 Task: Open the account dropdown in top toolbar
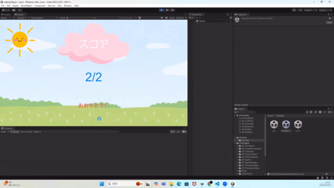point(6,10)
